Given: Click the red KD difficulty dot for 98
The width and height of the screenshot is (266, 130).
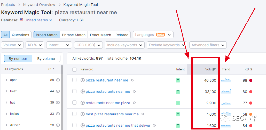Looking at the screenshot, I should coord(251,80).
